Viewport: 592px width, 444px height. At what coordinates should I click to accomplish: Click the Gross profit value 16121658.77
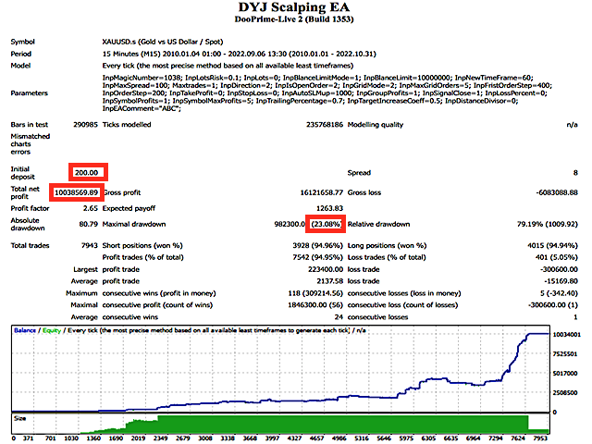click(x=321, y=192)
